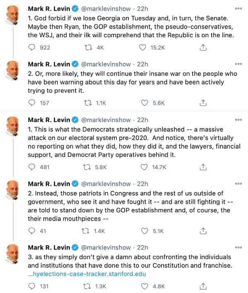Open more options on 'Instead, those patriots' tweet
This screenshot has height=293, width=248.
point(238,183)
